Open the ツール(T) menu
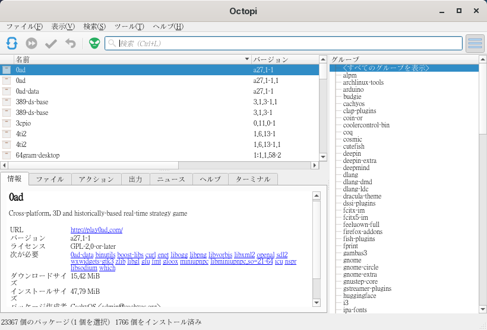Screen dimensions: 487x330 (x=129, y=26)
